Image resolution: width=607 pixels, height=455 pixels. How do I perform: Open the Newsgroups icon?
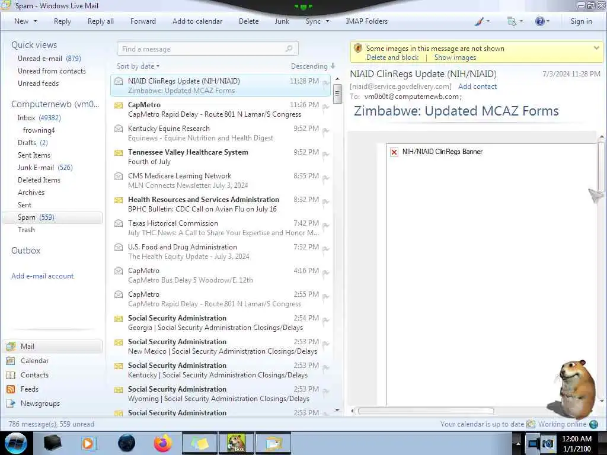11,403
